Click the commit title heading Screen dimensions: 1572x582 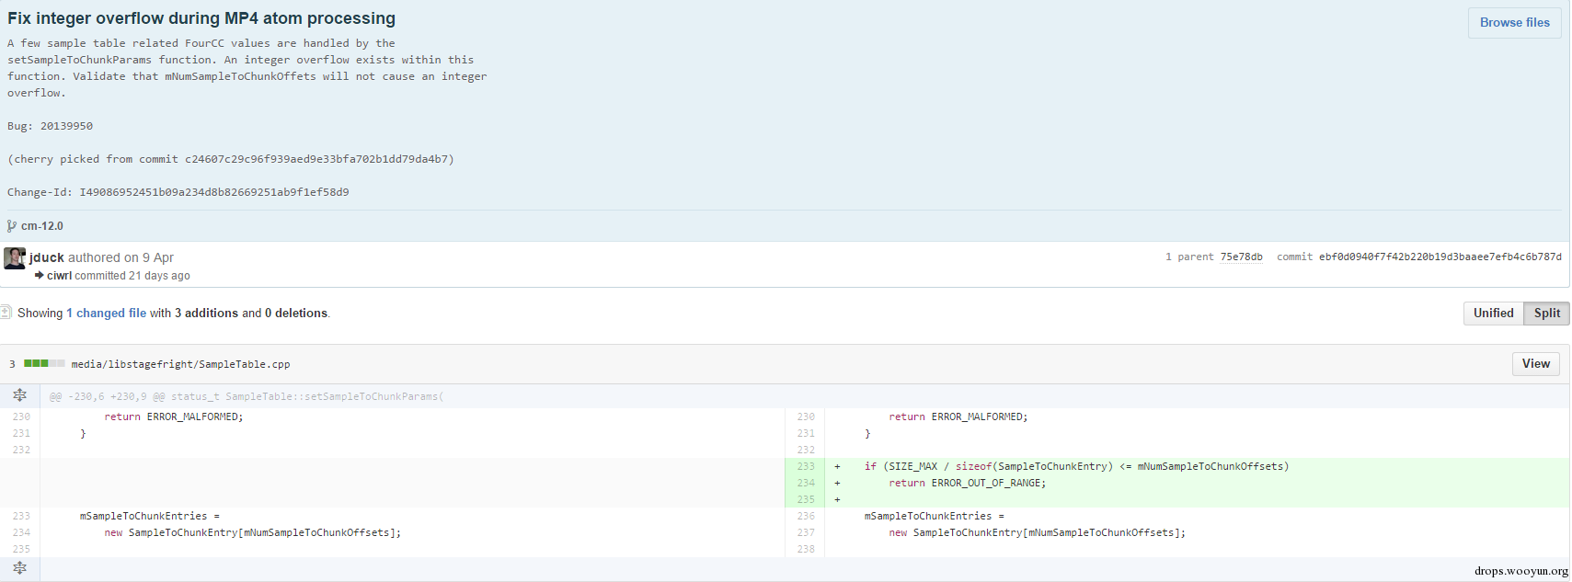(201, 18)
